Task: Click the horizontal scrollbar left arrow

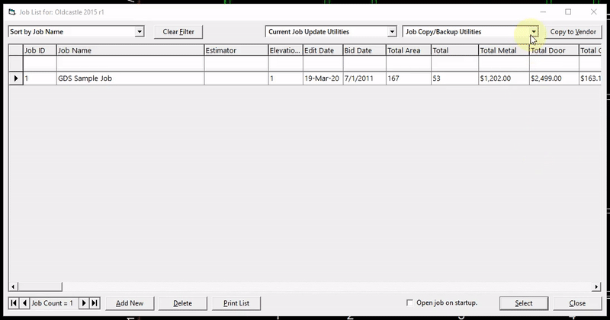Action: point(13,287)
